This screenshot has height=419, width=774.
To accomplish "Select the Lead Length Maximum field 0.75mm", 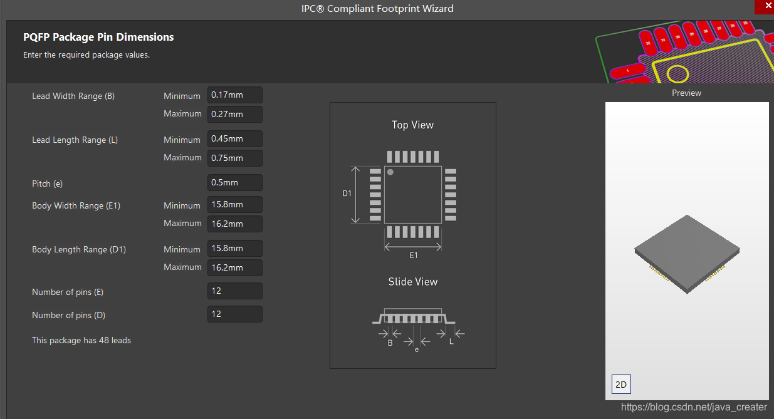I will click(x=235, y=158).
